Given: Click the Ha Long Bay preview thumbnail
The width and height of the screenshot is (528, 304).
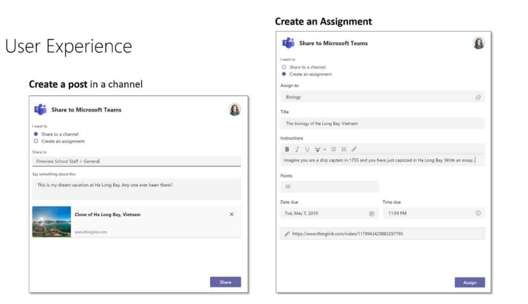Looking at the screenshot, I should click(52, 221).
